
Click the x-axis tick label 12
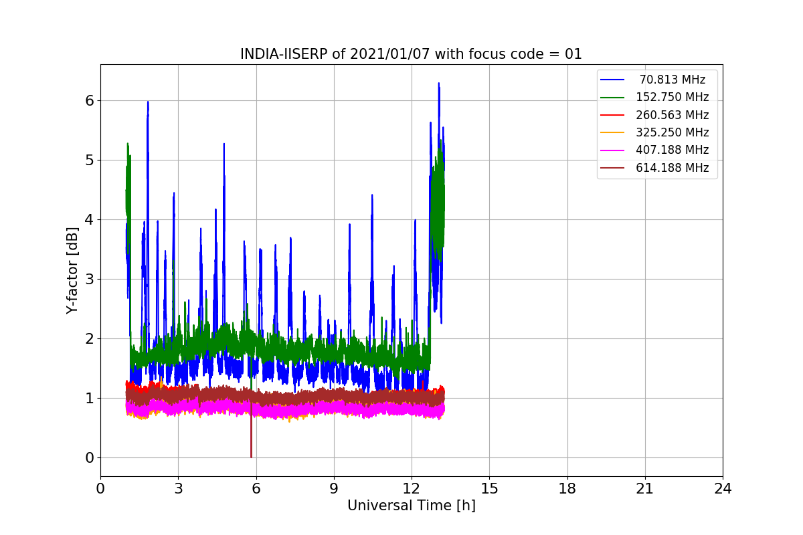coord(412,489)
